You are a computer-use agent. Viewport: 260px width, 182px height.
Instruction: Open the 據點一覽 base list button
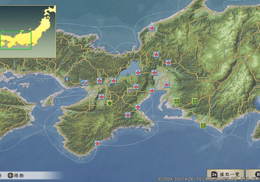[225, 175]
